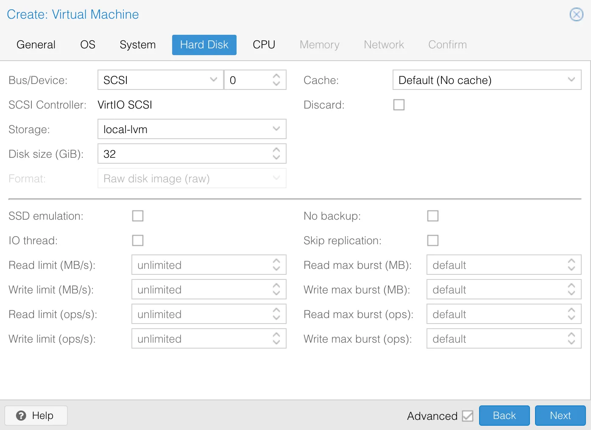Enable SSD emulation checkbox
591x430 pixels.
[138, 216]
